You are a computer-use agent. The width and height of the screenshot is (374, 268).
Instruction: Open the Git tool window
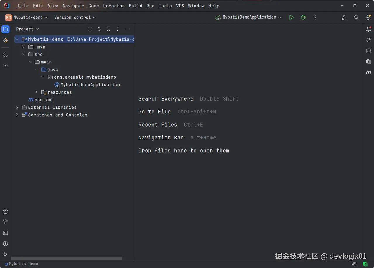tap(5, 255)
